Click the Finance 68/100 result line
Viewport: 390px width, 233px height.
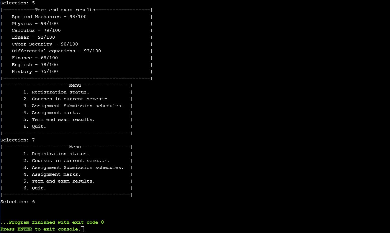click(35, 58)
